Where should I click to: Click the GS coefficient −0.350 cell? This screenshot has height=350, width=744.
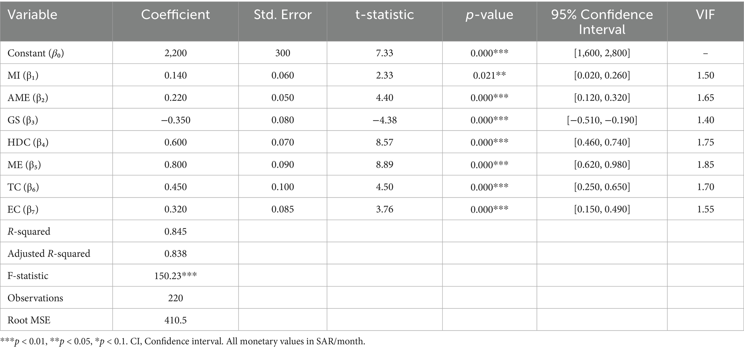pos(176,120)
